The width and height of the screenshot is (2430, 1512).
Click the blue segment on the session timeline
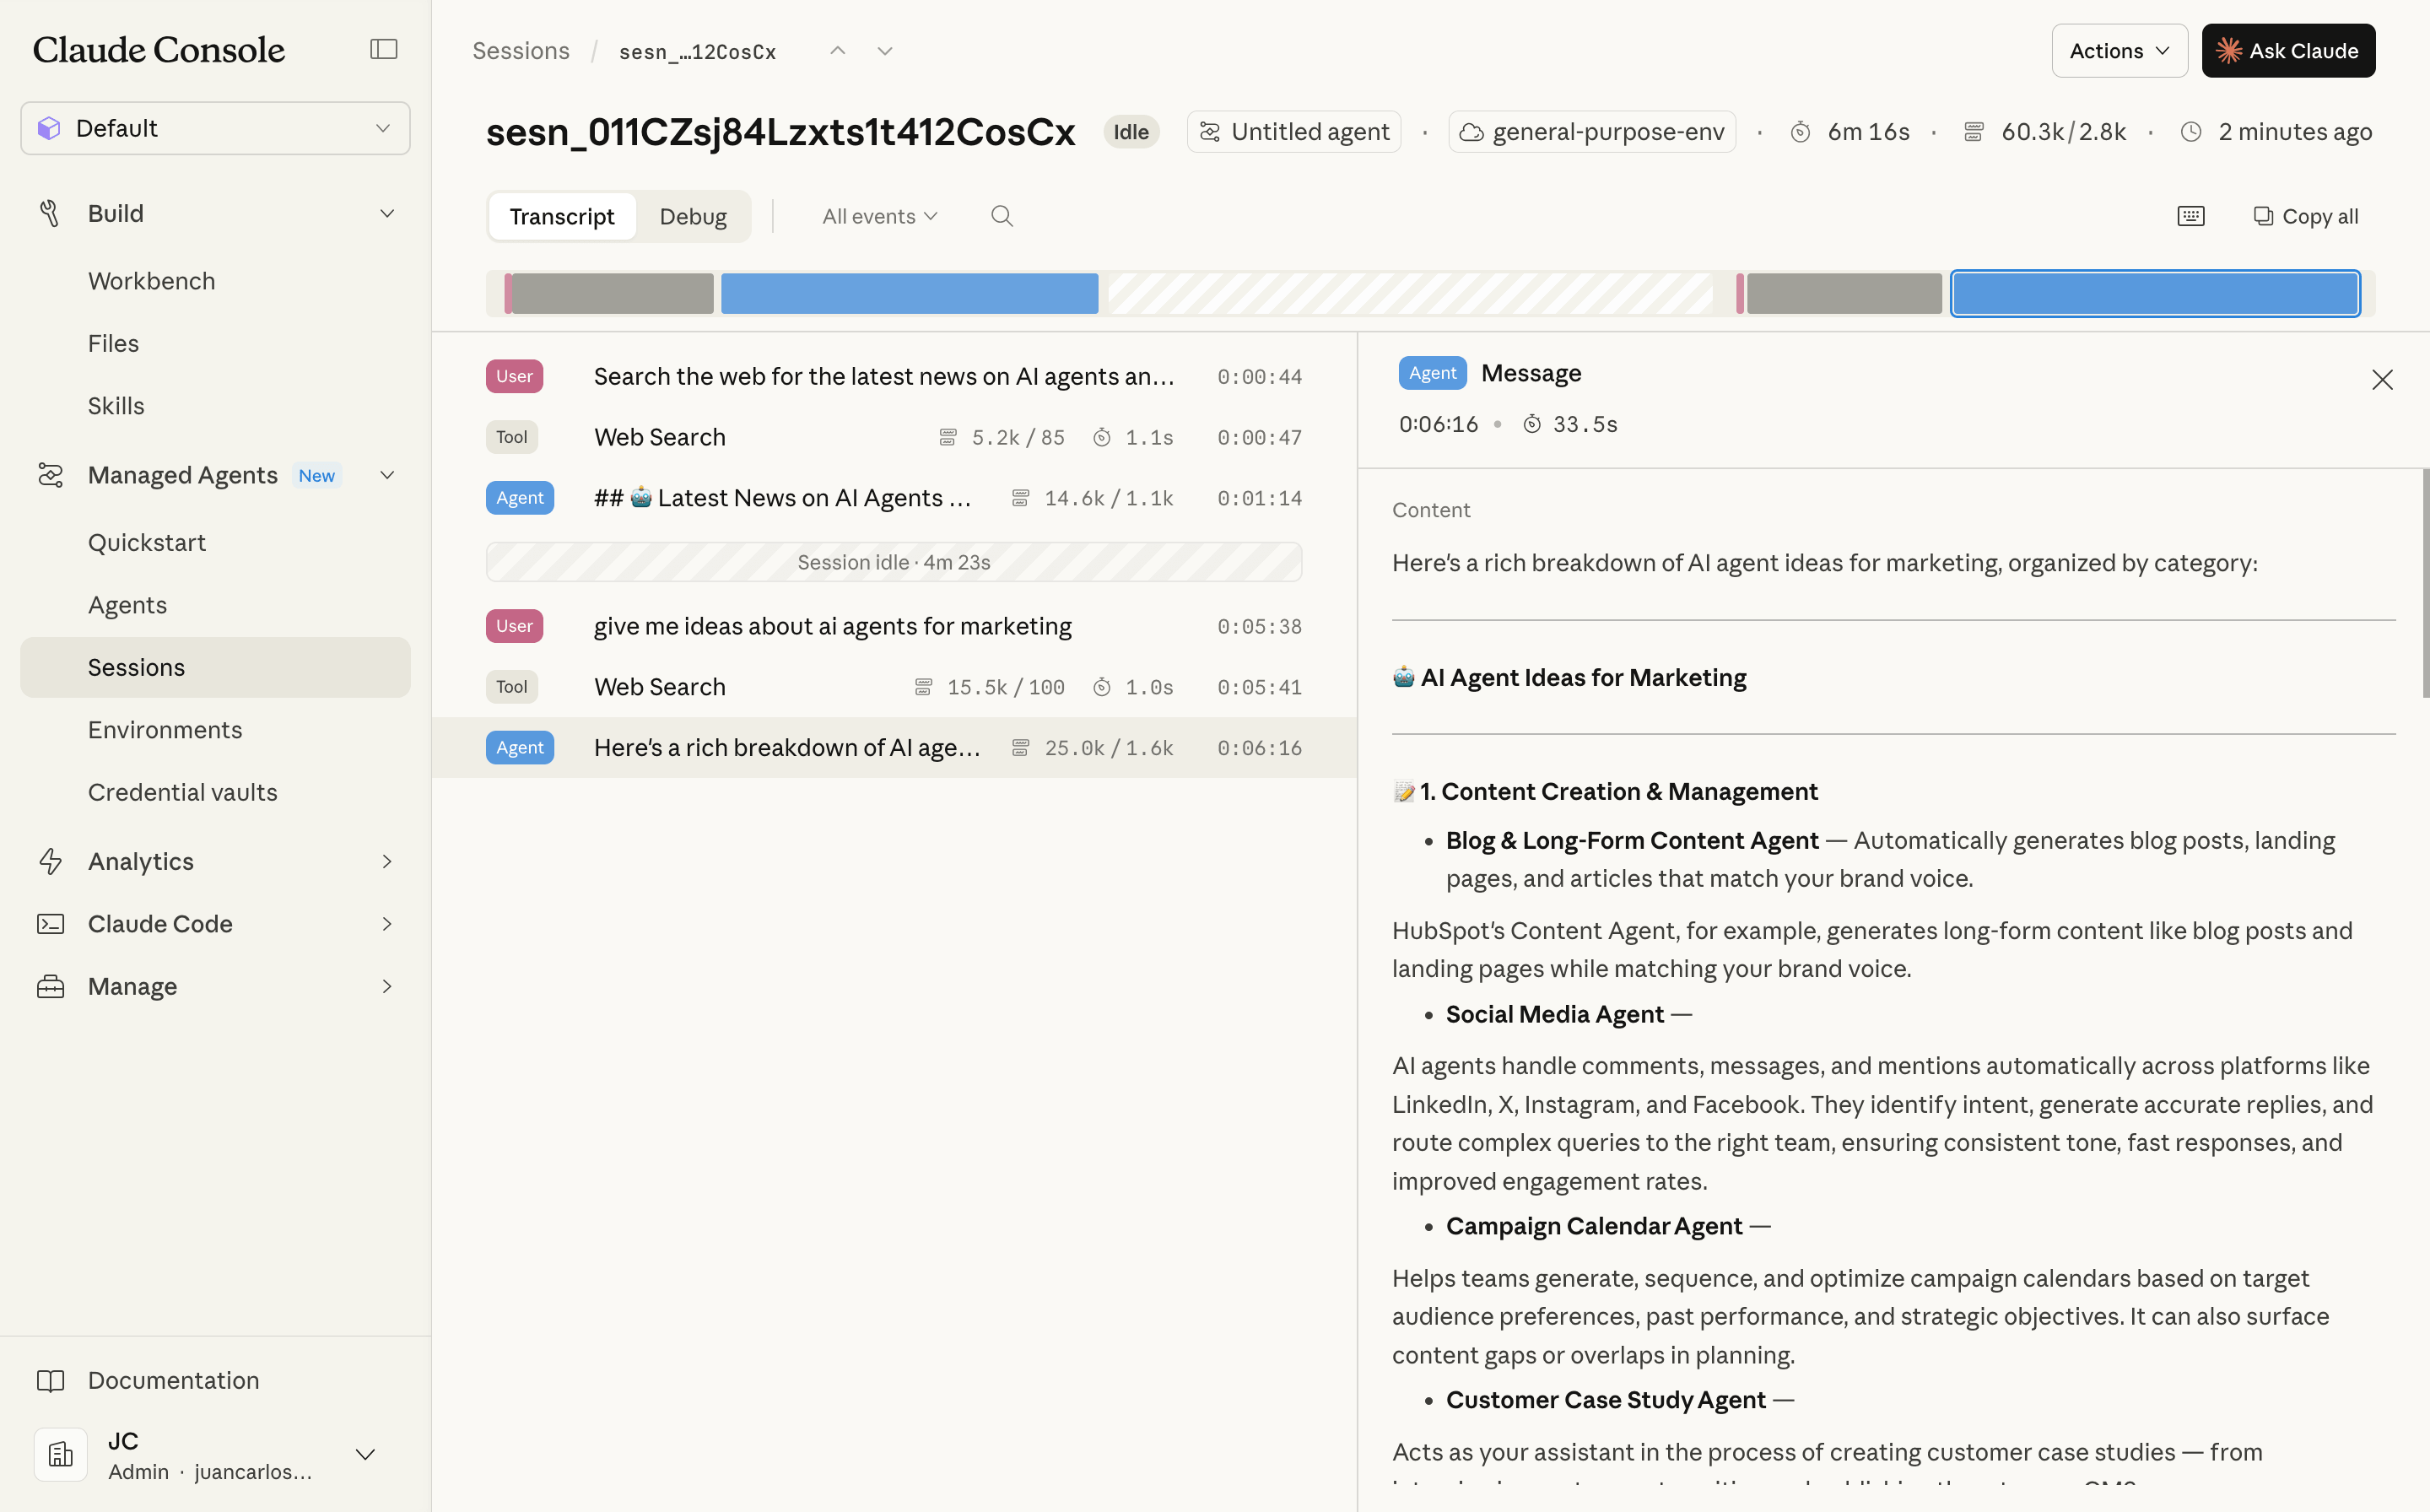pos(908,293)
